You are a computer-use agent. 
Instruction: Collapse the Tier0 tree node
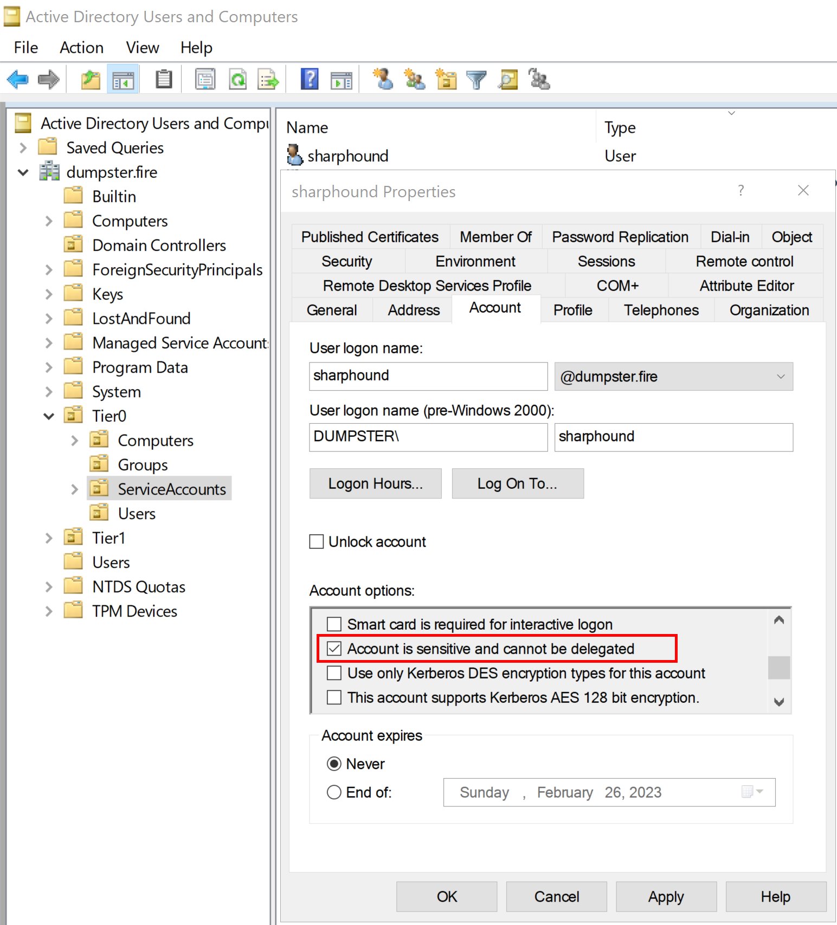(49, 416)
